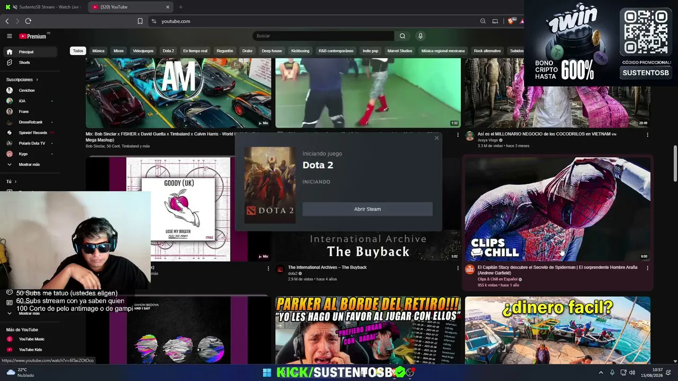
Task: Open the browser zoom magnifier icon
Action: click(483, 21)
